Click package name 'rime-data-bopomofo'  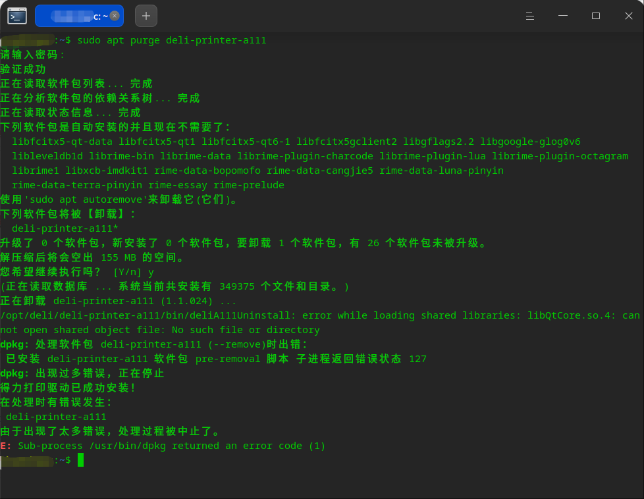[x=207, y=171]
